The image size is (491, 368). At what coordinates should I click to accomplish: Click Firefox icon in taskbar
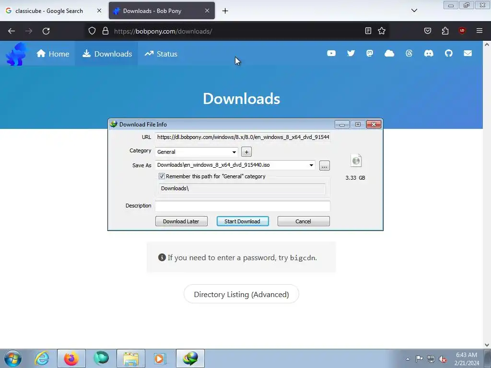tap(71, 358)
